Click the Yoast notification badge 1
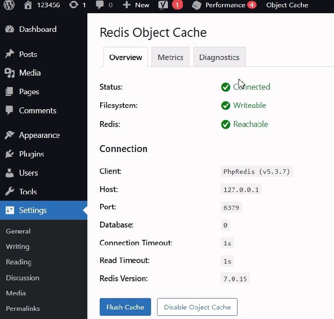This screenshot has width=334, height=319. [177, 5]
